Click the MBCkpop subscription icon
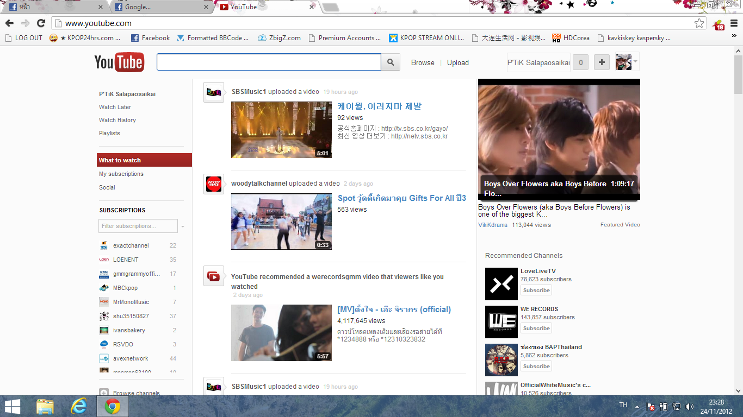The height and width of the screenshot is (417, 743). 104,288
